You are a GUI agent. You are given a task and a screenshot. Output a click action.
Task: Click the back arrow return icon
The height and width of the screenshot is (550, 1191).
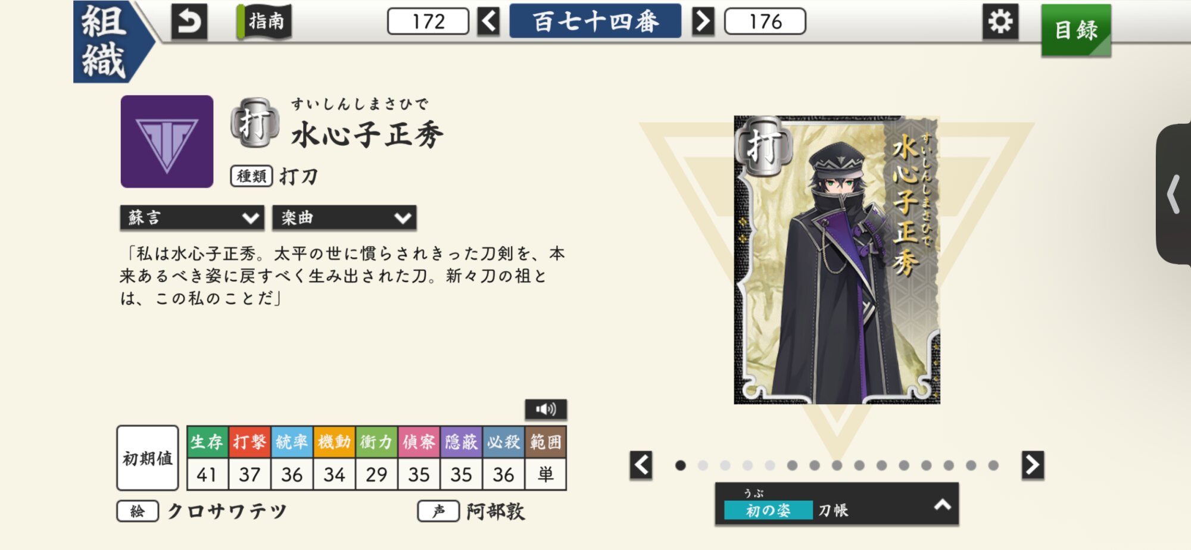tap(189, 22)
